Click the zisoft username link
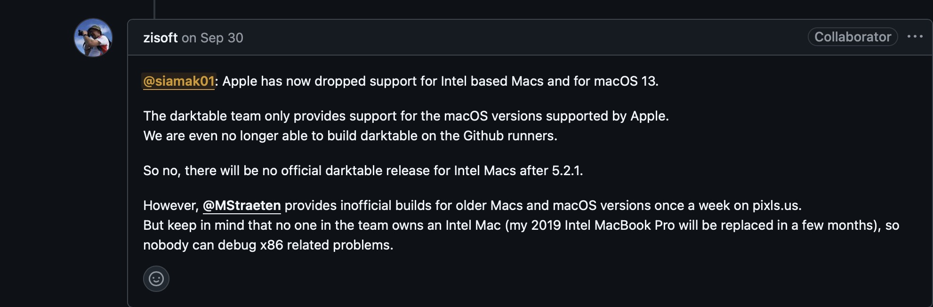The image size is (933, 307). click(160, 38)
